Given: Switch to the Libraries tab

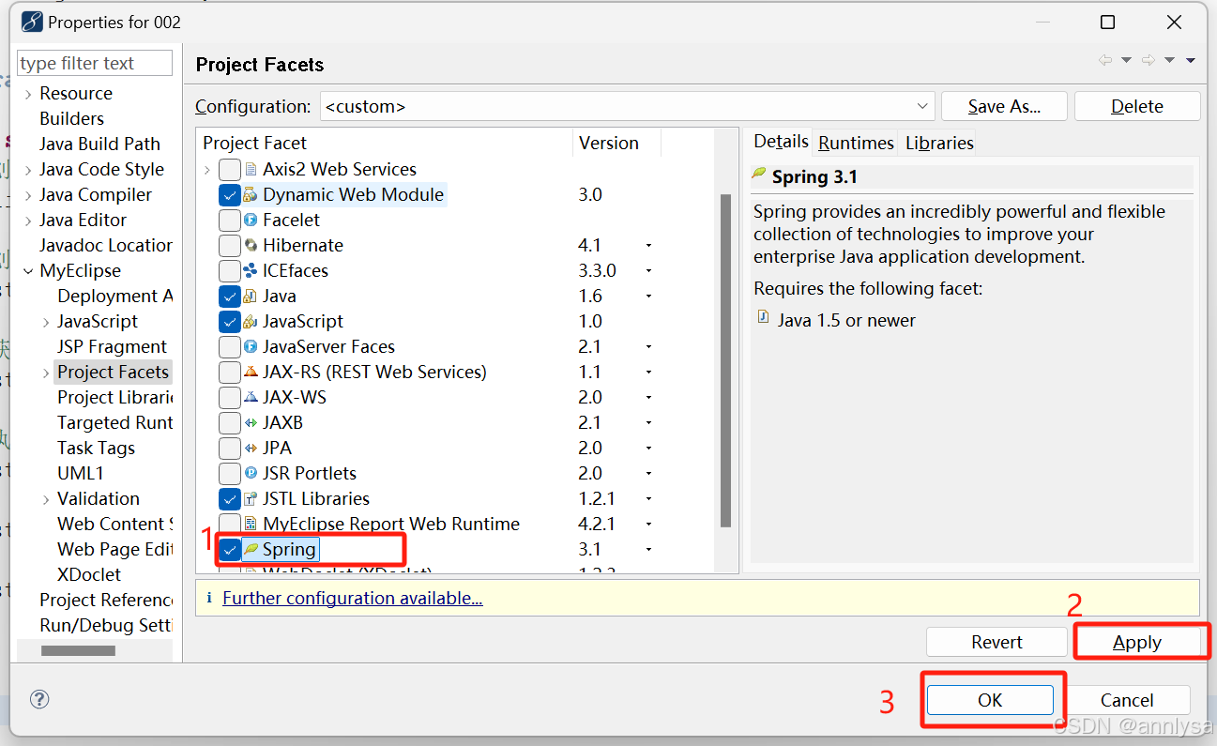Looking at the screenshot, I should [x=939, y=143].
